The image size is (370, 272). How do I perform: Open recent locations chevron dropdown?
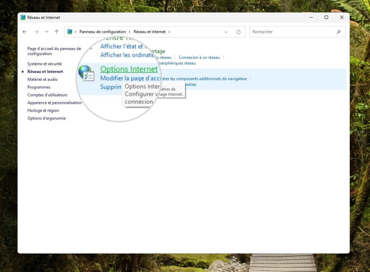(47, 32)
